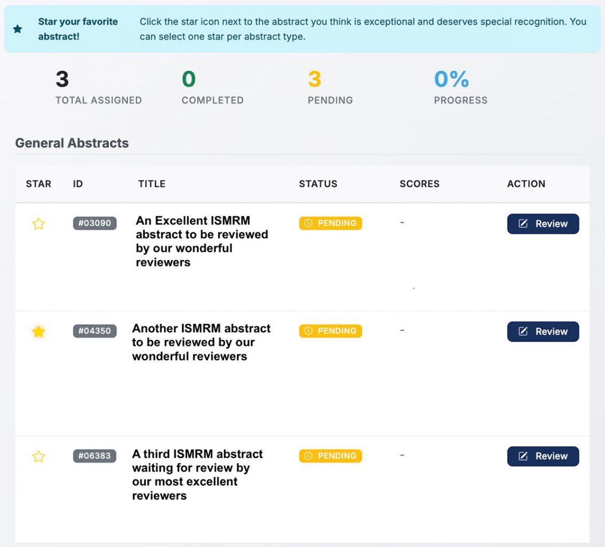Click the #03090 ID badge

(95, 223)
